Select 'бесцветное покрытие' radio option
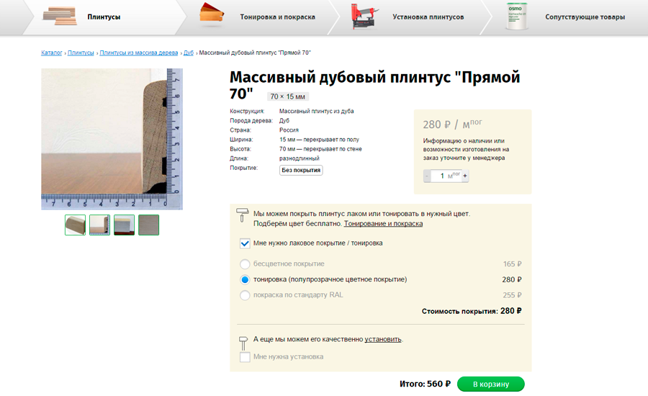This screenshot has height=396, width=648. click(245, 264)
